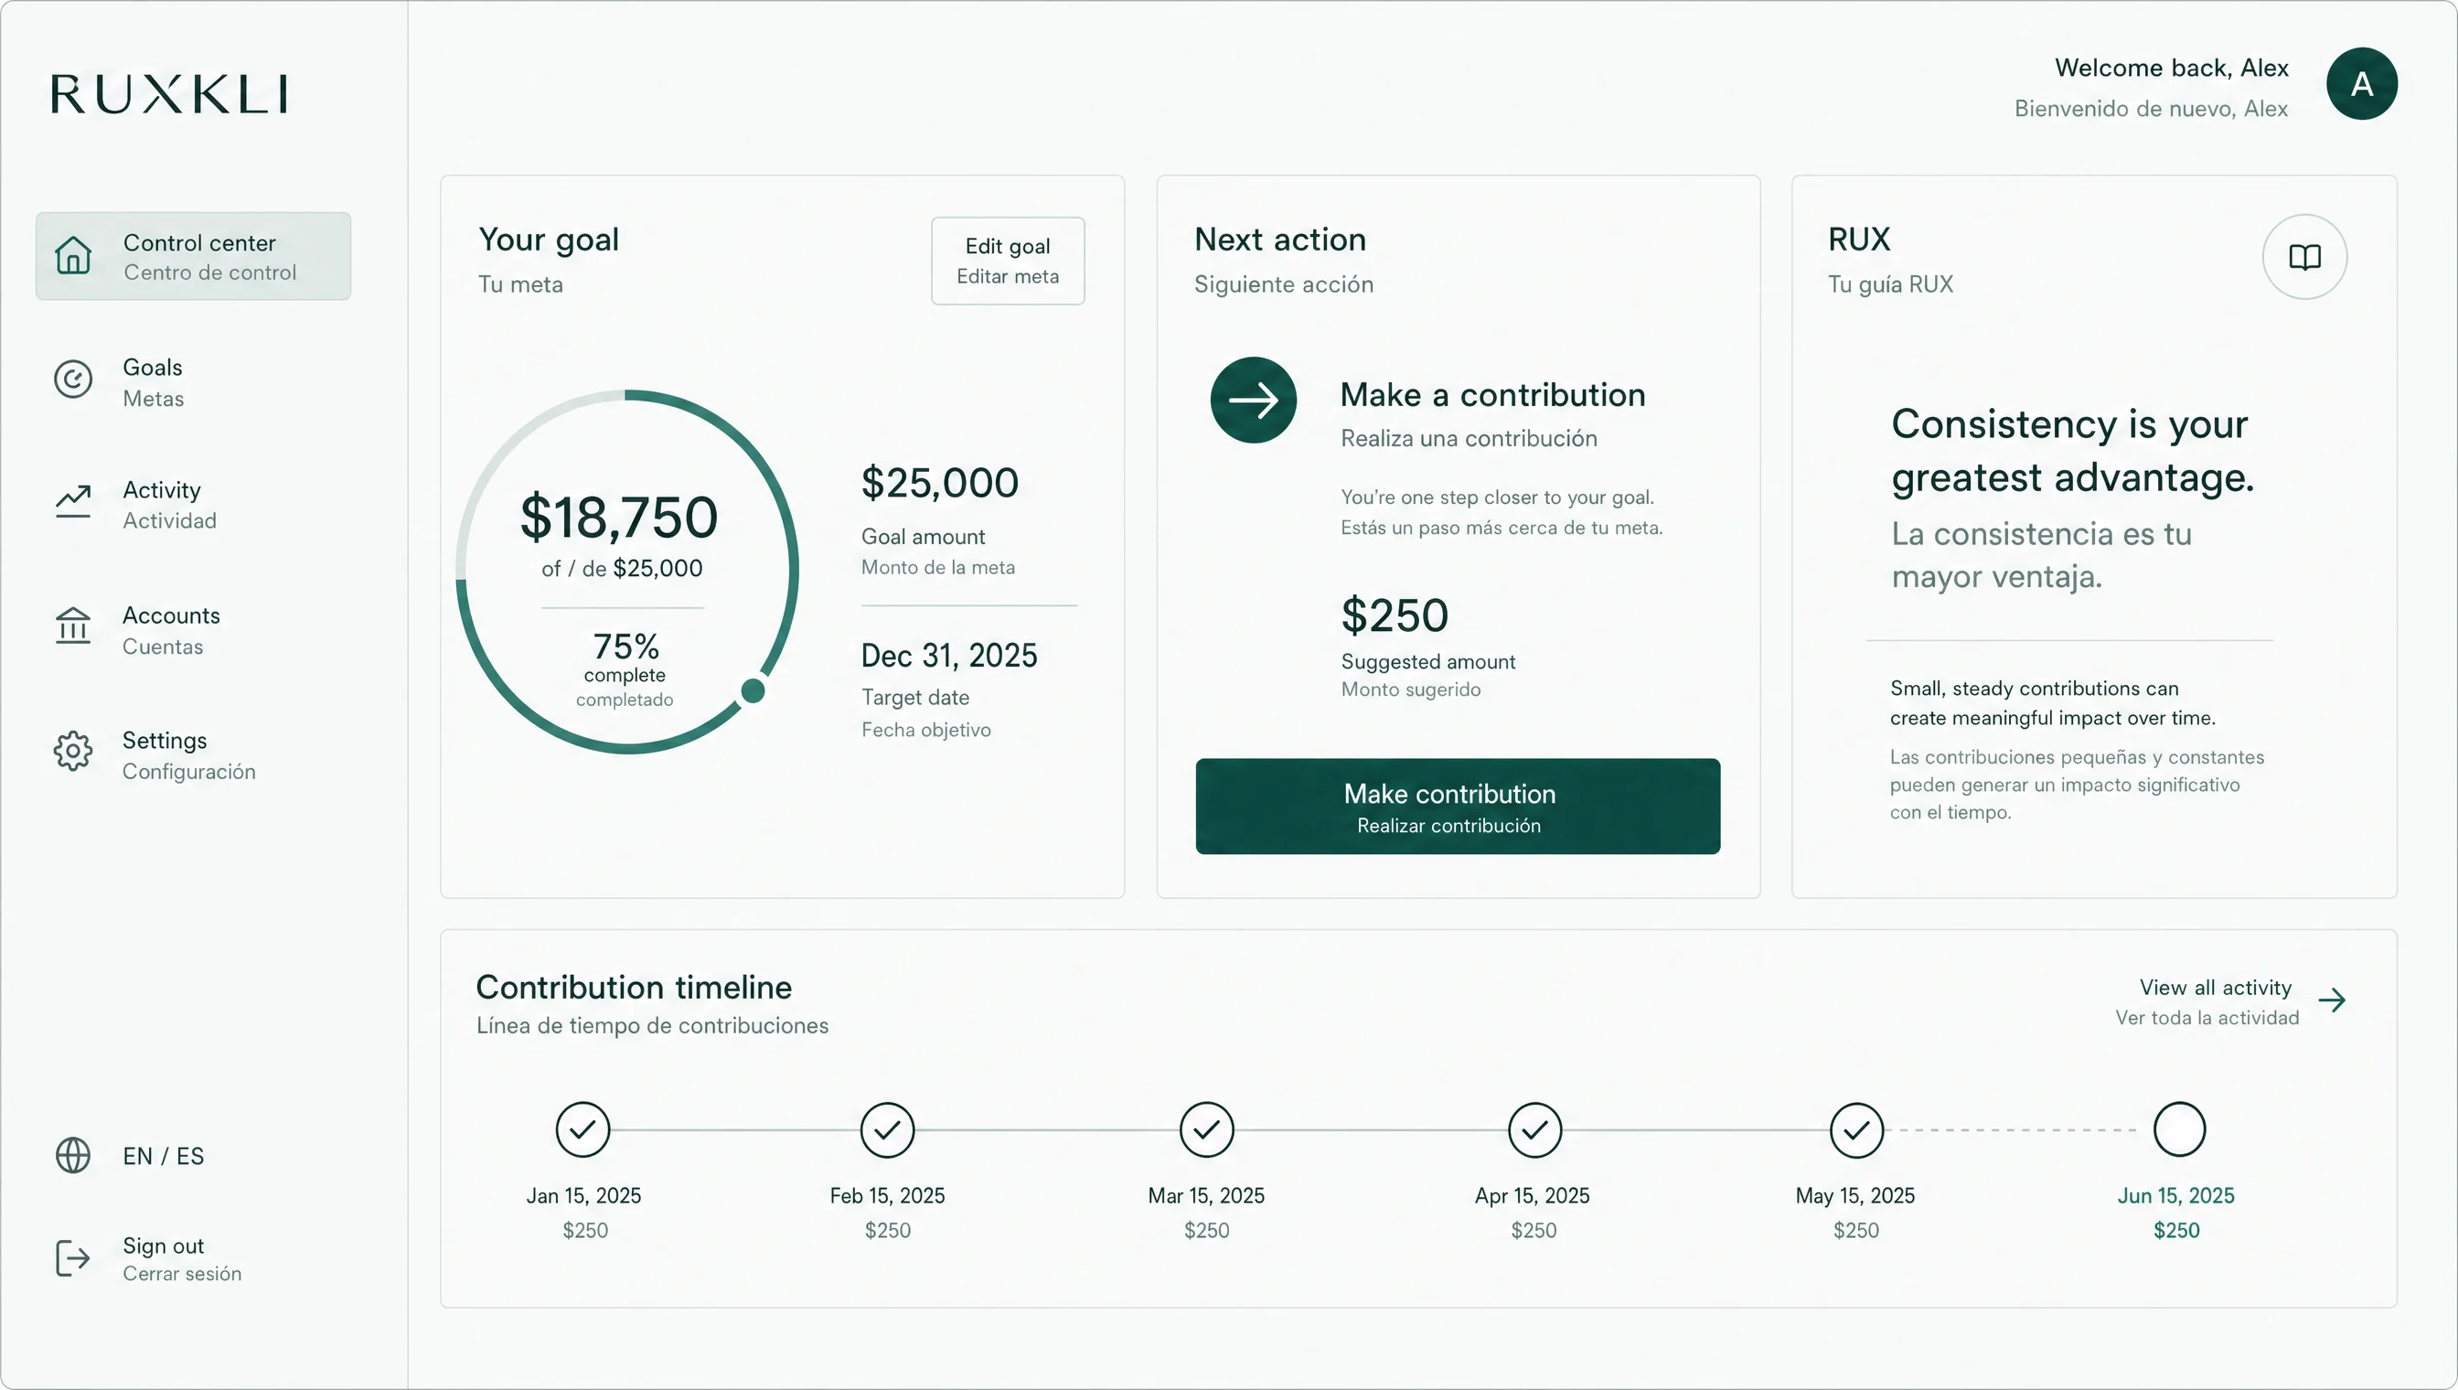Click the Consistency is your greatest advantage quote
Image resolution: width=2458 pixels, height=1390 pixels.
[2072, 450]
